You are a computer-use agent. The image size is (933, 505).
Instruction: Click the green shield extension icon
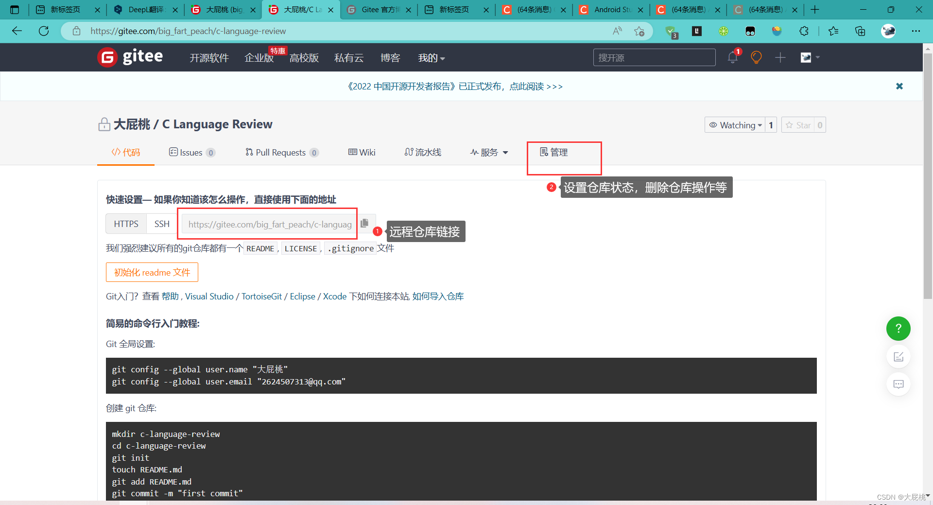671,32
